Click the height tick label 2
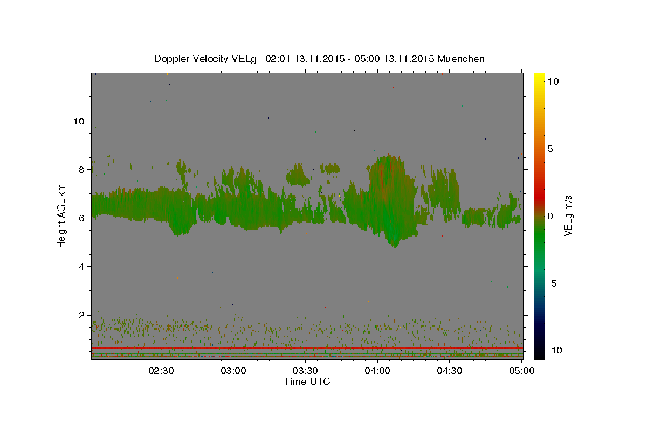647x431 pixels. point(81,315)
